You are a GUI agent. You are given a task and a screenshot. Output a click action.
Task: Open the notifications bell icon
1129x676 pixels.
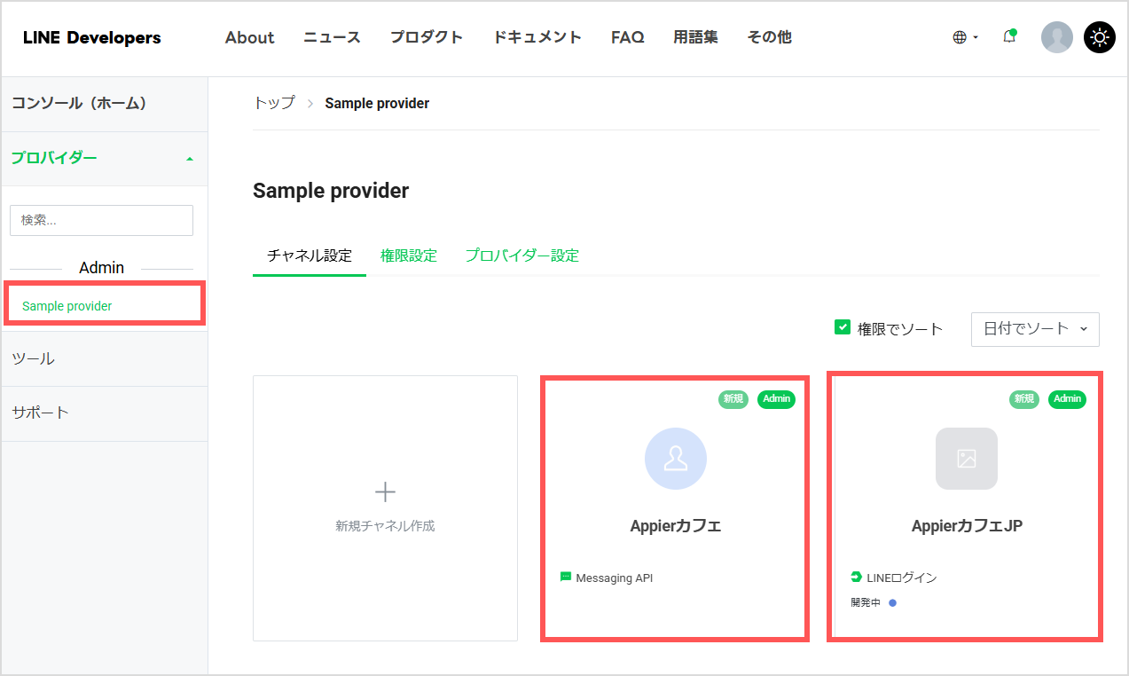(1009, 36)
